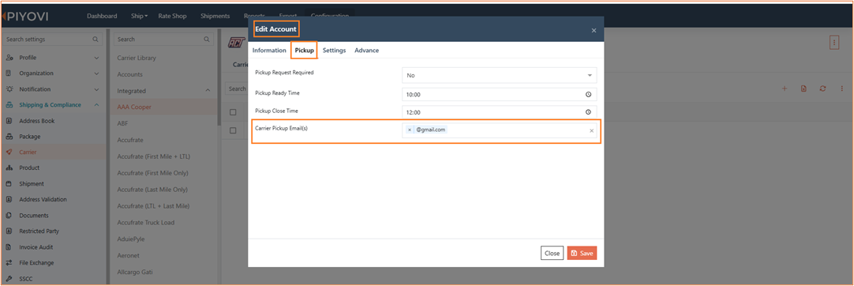The width and height of the screenshot is (854, 286).
Task: Close the Edit Account dialog with X
Action: [594, 31]
